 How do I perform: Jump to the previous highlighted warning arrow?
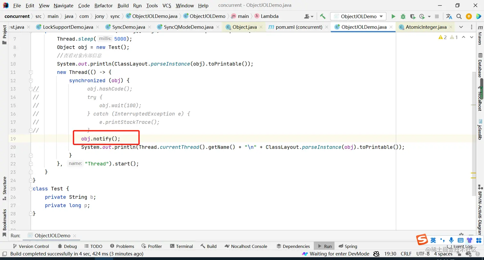464,37
